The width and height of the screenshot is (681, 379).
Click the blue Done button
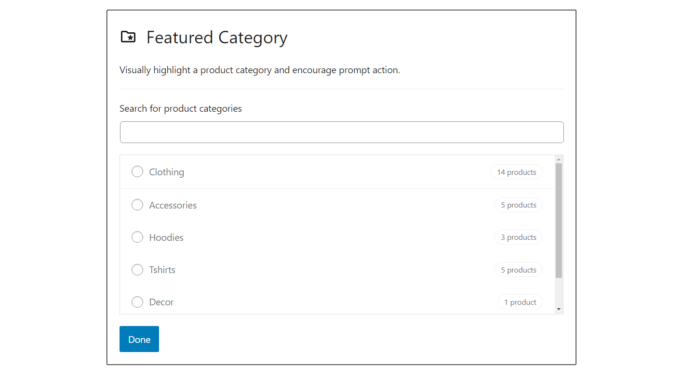[x=139, y=339]
